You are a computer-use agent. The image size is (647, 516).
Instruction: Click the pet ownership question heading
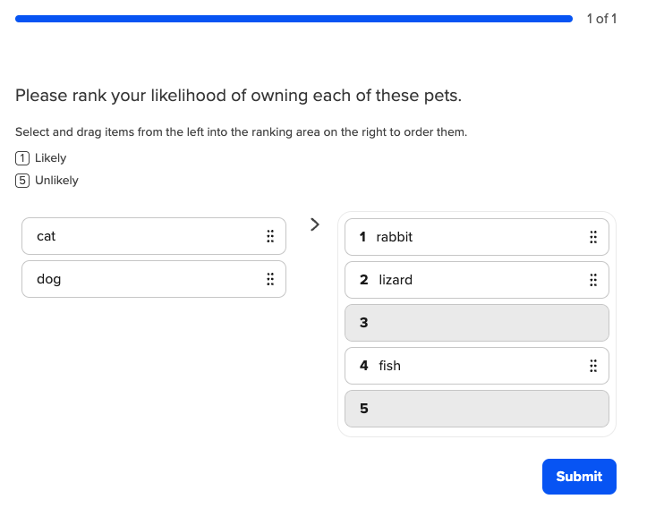click(238, 96)
